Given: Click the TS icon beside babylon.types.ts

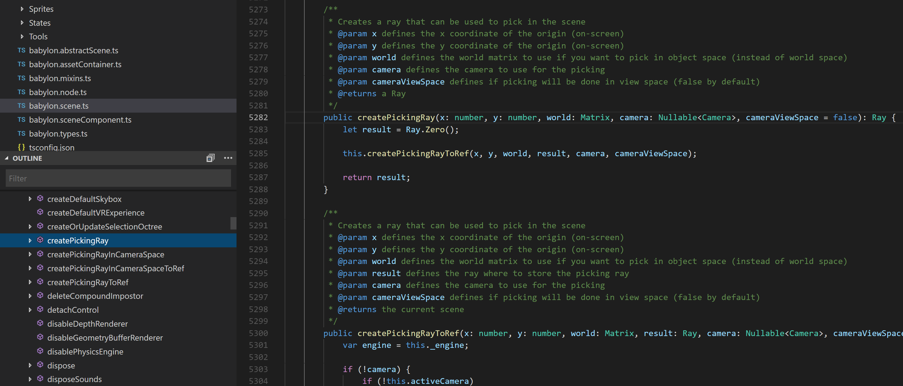Looking at the screenshot, I should click(x=21, y=134).
